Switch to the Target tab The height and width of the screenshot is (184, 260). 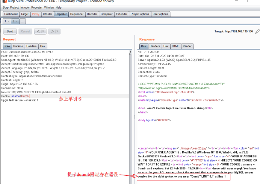click(x=24, y=14)
